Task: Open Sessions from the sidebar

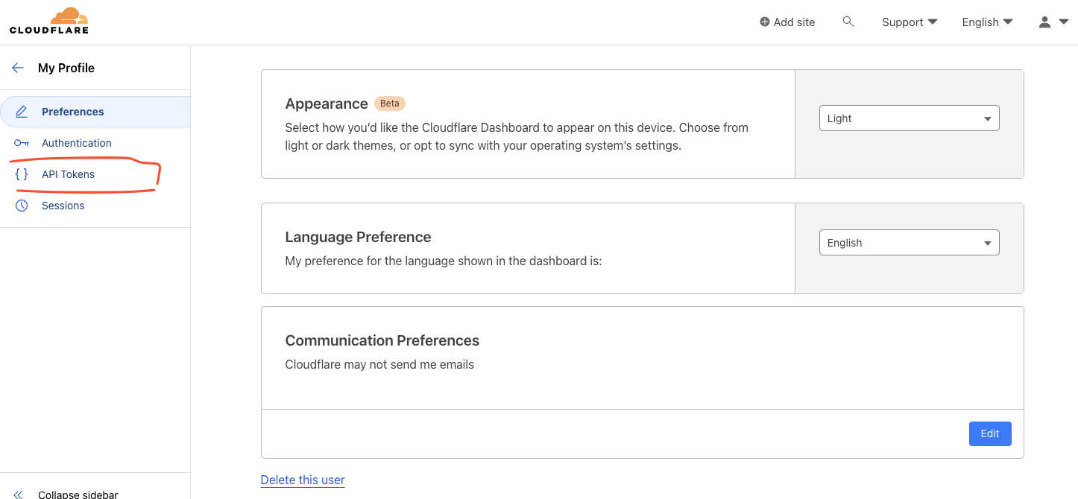Action: pos(63,206)
